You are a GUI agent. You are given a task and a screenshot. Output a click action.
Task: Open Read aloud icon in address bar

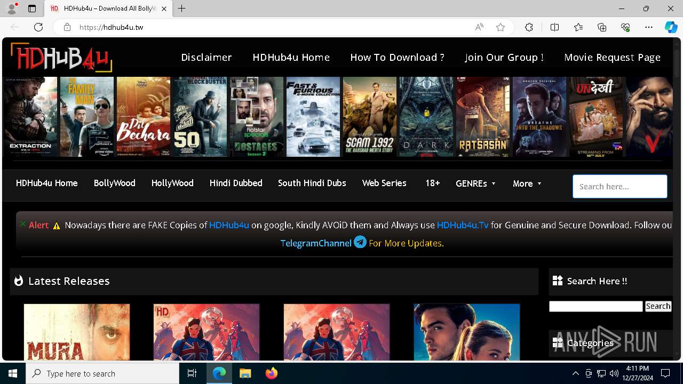pos(479,27)
